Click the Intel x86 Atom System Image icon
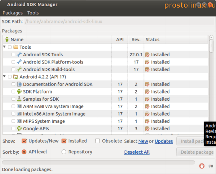 [19, 114]
